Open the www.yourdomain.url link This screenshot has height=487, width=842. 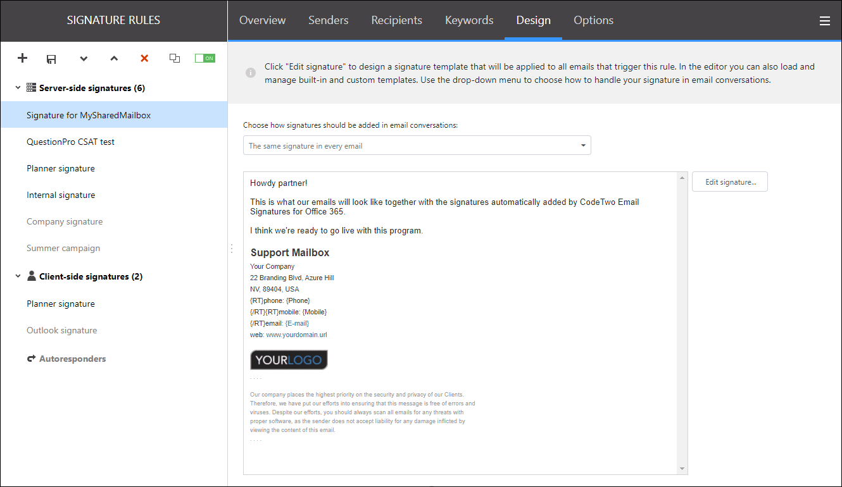point(296,335)
